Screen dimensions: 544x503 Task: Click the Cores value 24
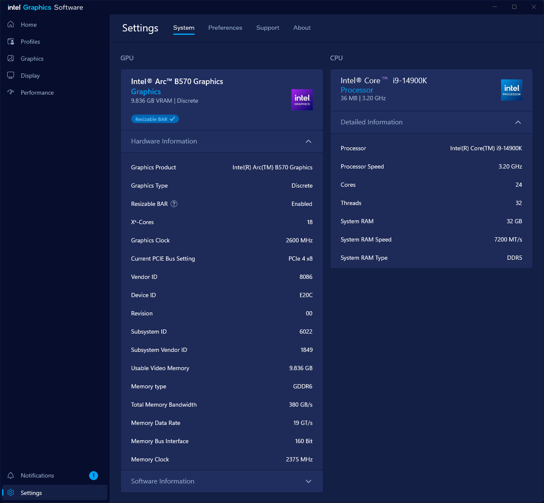pyautogui.click(x=519, y=185)
